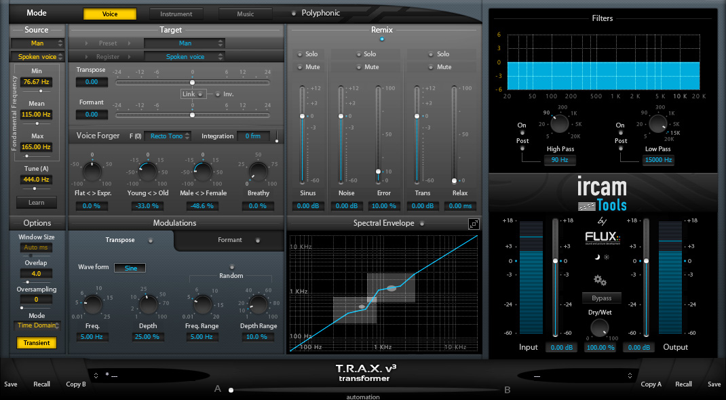Screen dimensions: 726x400
Task: Click the Low Pass filter knob
Action: click(657, 124)
